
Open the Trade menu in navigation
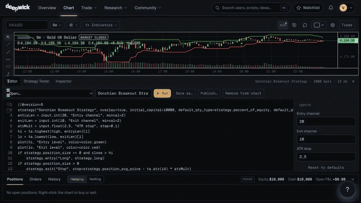click(89, 8)
